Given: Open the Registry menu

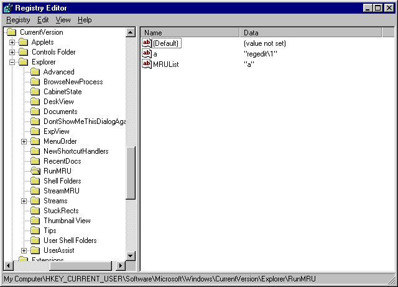Looking at the screenshot, I should point(18,20).
